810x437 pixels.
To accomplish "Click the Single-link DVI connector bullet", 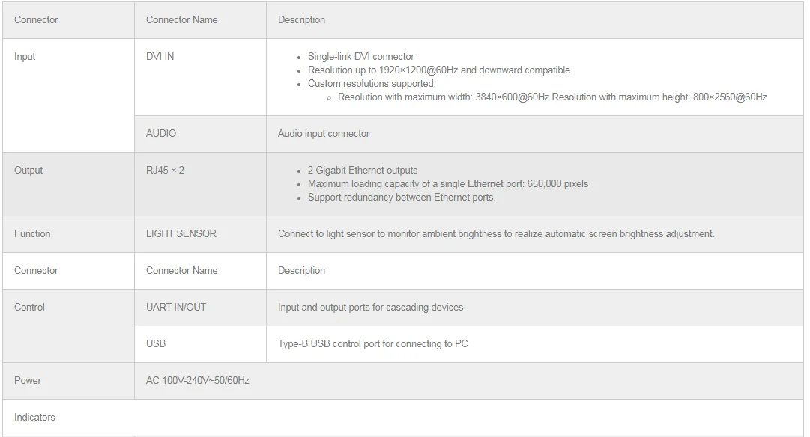I will pos(360,57).
